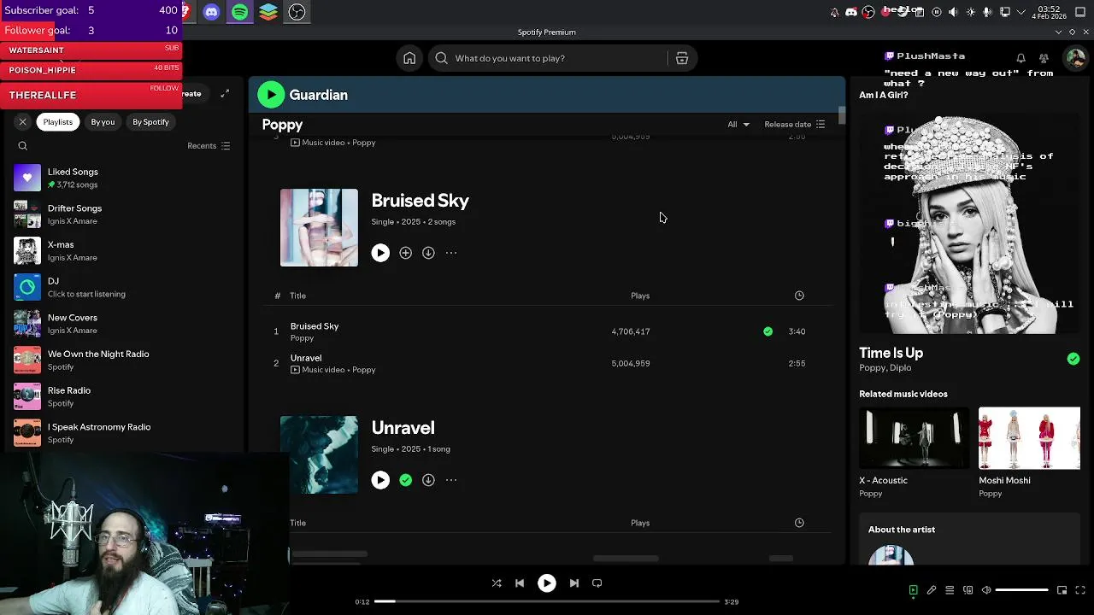Open the user profile avatar
This screenshot has width=1094, height=615.
1075,58
